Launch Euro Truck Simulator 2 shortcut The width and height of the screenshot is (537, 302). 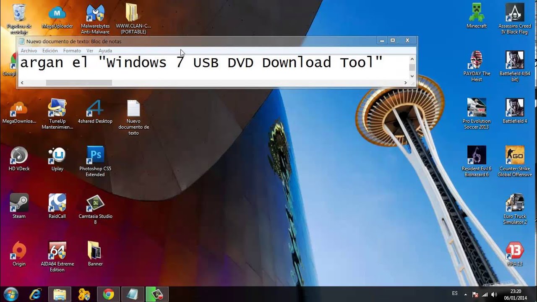[x=515, y=209]
